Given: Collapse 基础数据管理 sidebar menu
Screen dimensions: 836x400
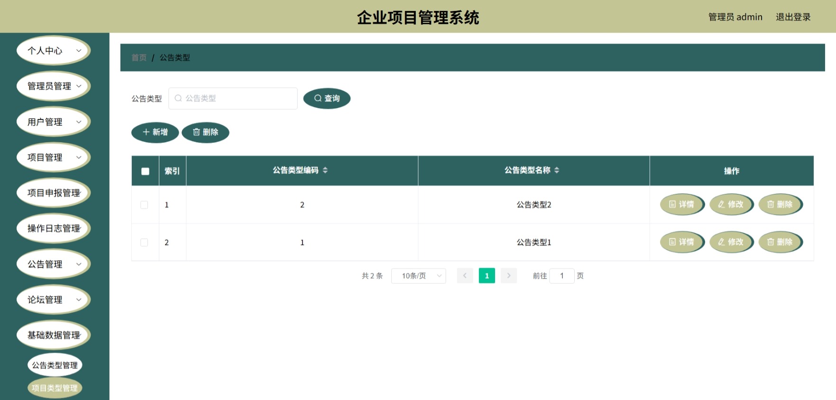Looking at the screenshot, I should (54, 335).
